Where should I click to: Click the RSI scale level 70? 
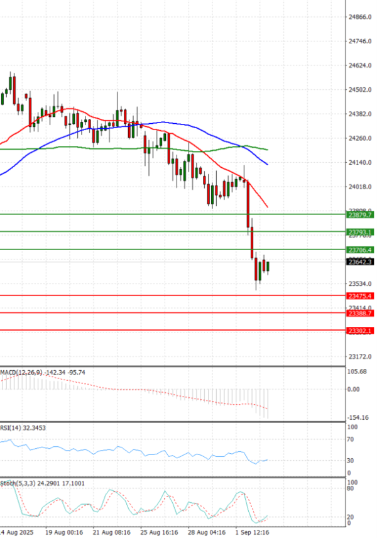pos(350,439)
